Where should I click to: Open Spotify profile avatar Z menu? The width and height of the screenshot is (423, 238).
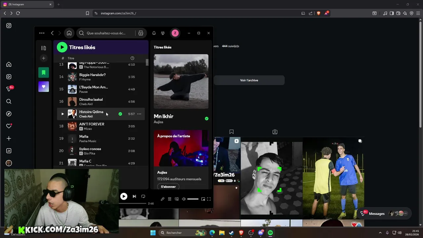175,33
